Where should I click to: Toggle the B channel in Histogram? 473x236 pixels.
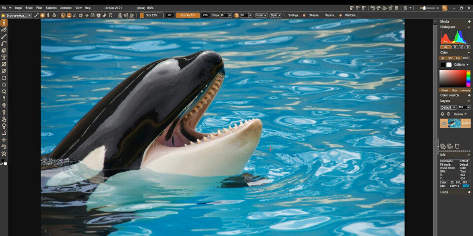pos(466,47)
